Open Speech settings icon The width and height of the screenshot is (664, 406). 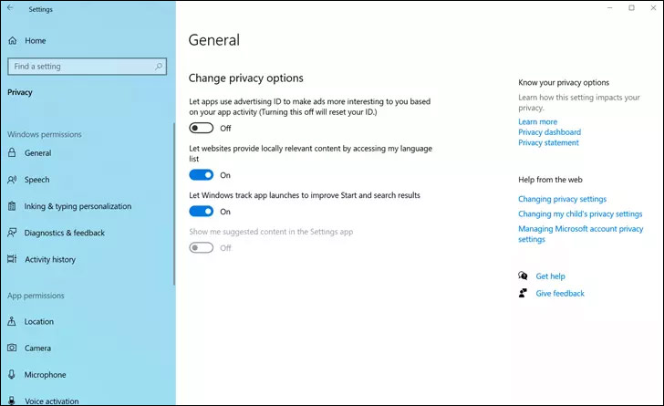pos(12,180)
